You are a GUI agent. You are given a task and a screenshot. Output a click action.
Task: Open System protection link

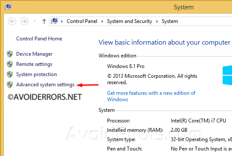point(37,74)
